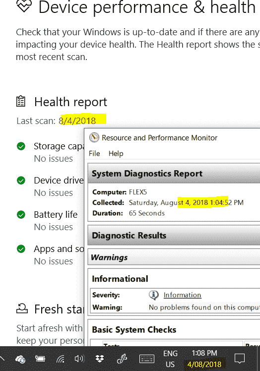Open the OneDrive cloud sync tray icon
This screenshot has height=371, width=260.
click(x=20, y=360)
